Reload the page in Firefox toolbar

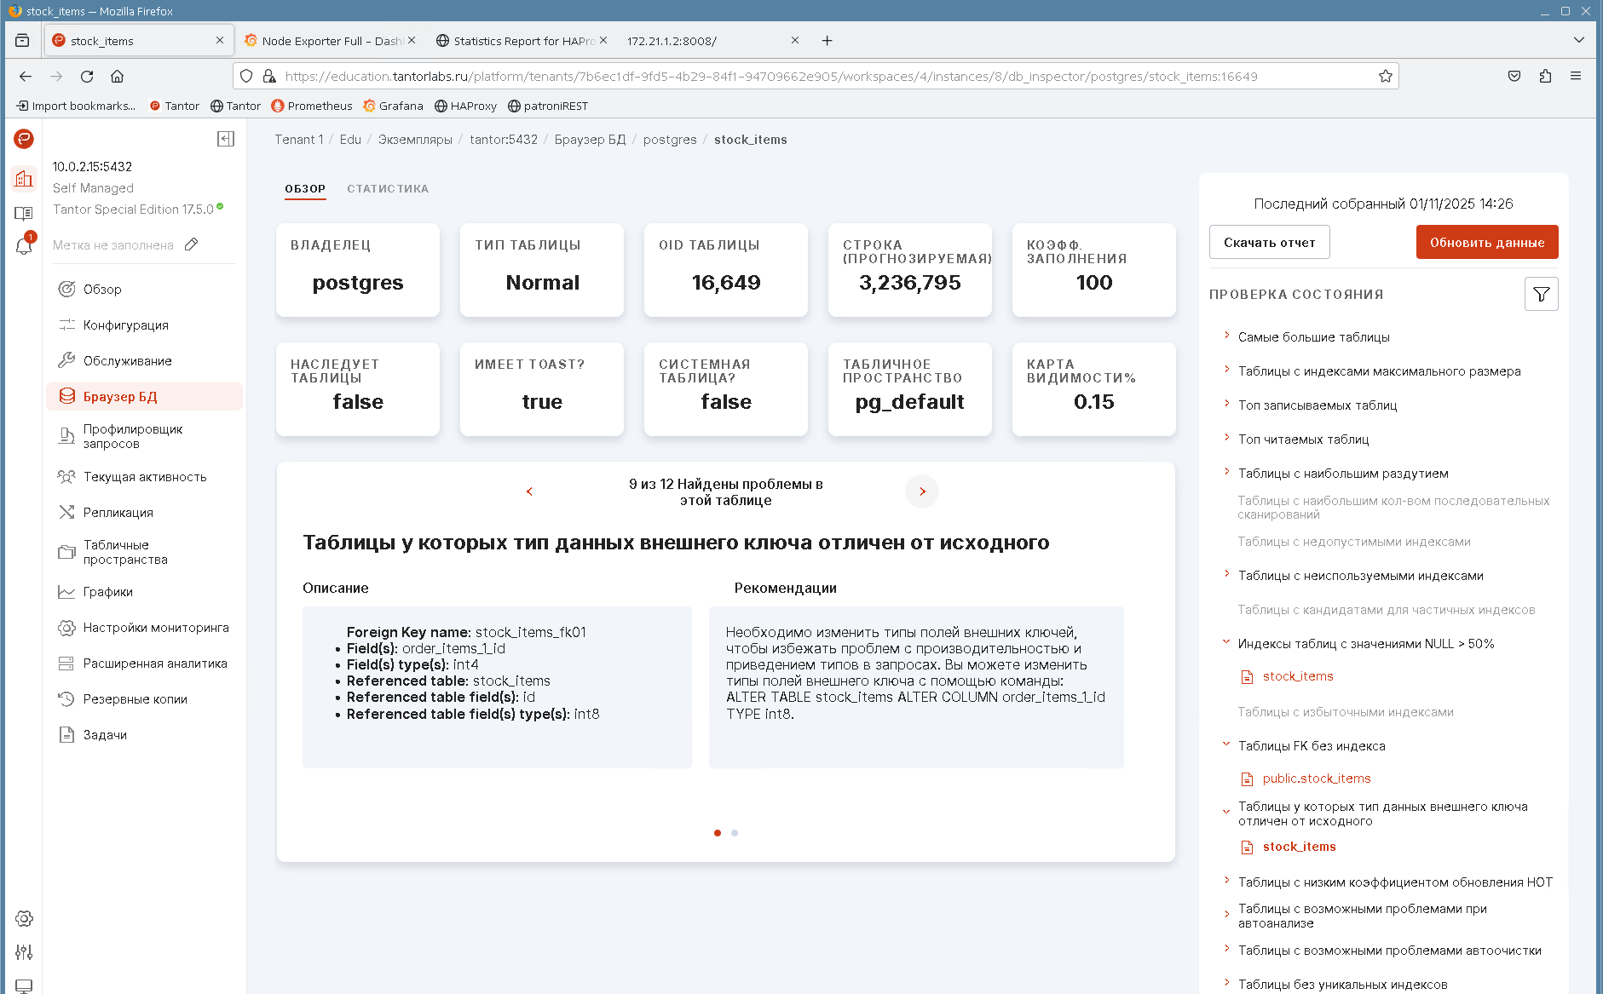[x=87, y=77]
